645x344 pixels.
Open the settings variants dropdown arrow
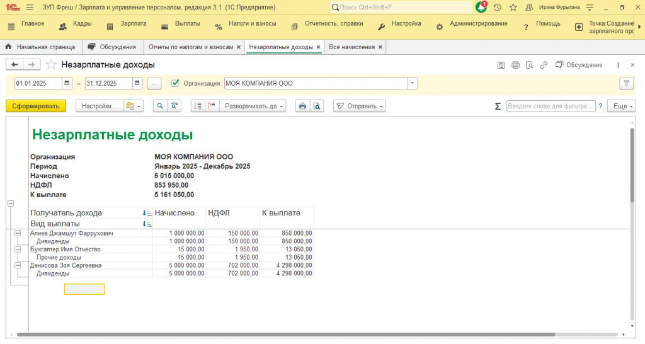click(134, 106)
